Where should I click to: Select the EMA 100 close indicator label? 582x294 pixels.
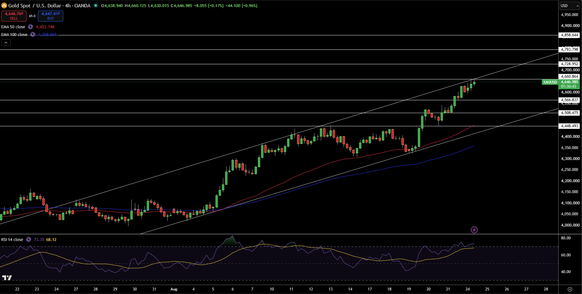coord(14,34)
